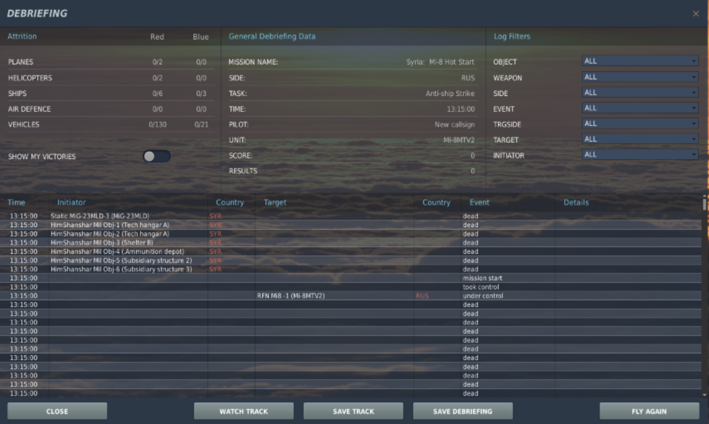Open the OBJECT filter dropdown
The image size is (709, 424).
[640, 61]
